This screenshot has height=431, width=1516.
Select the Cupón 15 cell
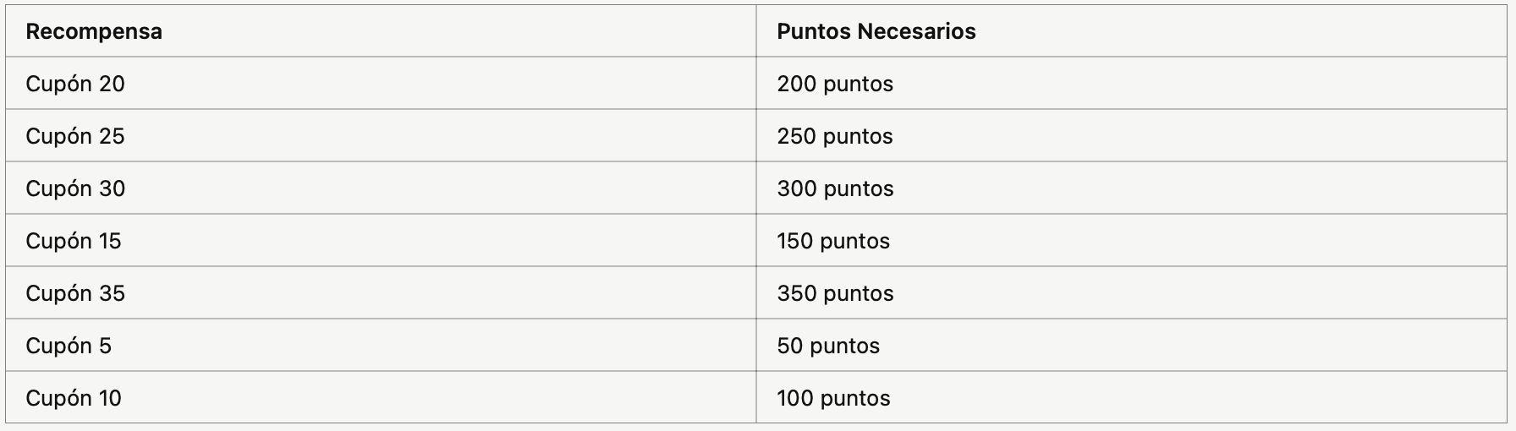(x=381, y=241)
